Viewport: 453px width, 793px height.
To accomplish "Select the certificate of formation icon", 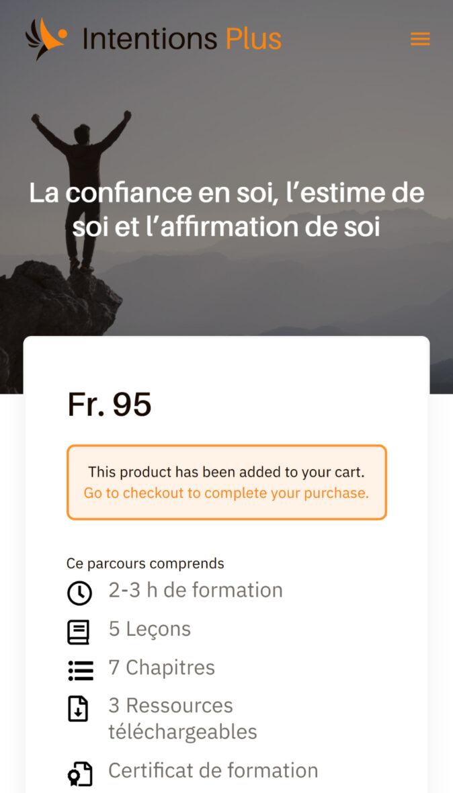I will click(79, 774).
